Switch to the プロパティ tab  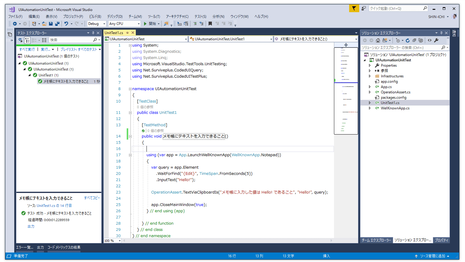(442, 240)
